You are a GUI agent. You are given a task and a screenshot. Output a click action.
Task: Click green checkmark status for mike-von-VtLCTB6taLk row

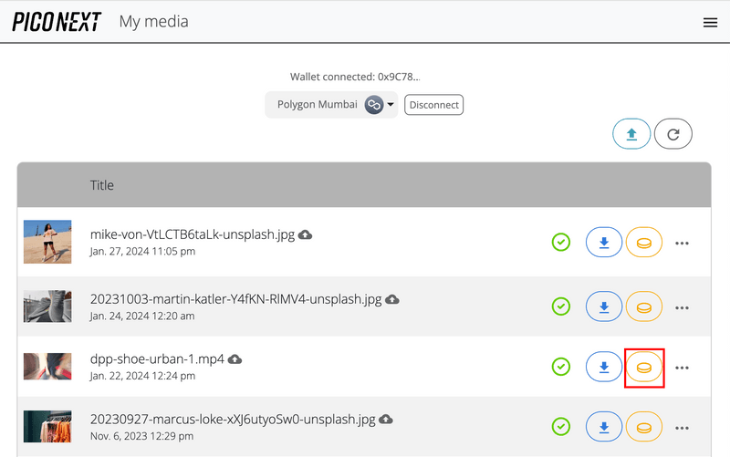pos(561,243)
